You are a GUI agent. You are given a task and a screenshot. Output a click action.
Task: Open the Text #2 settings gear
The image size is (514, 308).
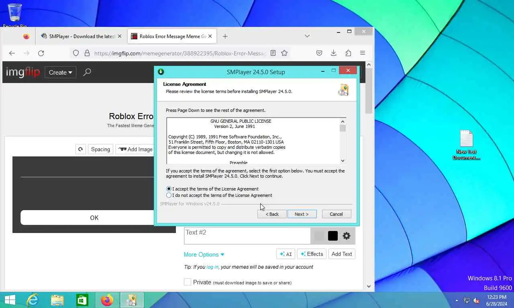coord(347,236)
